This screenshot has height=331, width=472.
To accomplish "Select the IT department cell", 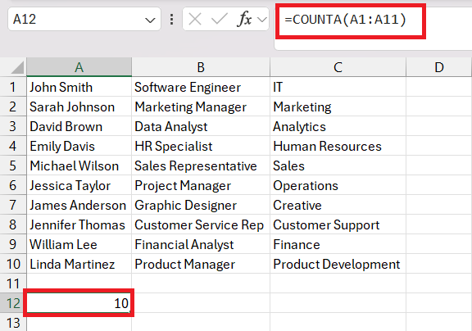I will point(338,87).
